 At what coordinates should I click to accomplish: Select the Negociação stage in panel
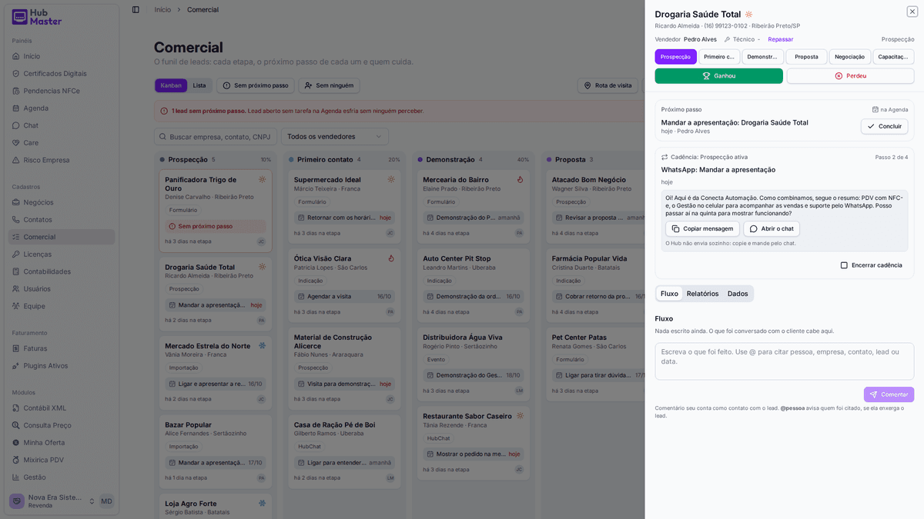point(850,57)
